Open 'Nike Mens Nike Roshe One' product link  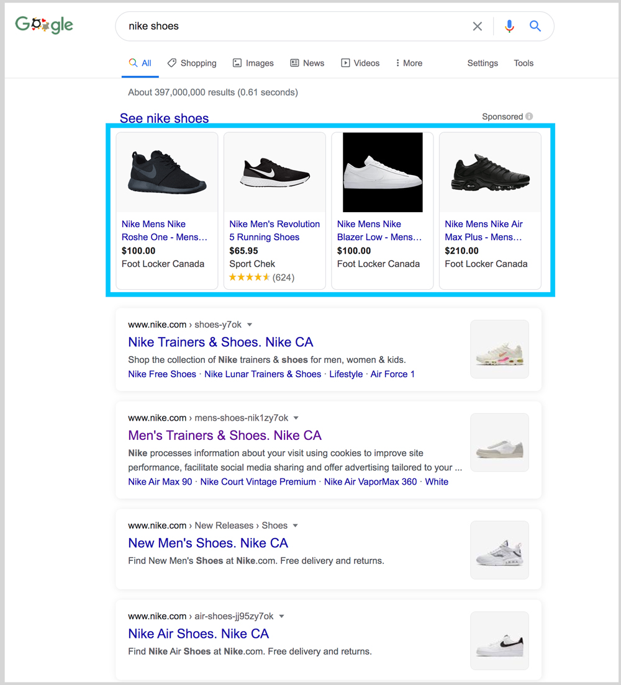pyautogui.click(x=165, y=230)
